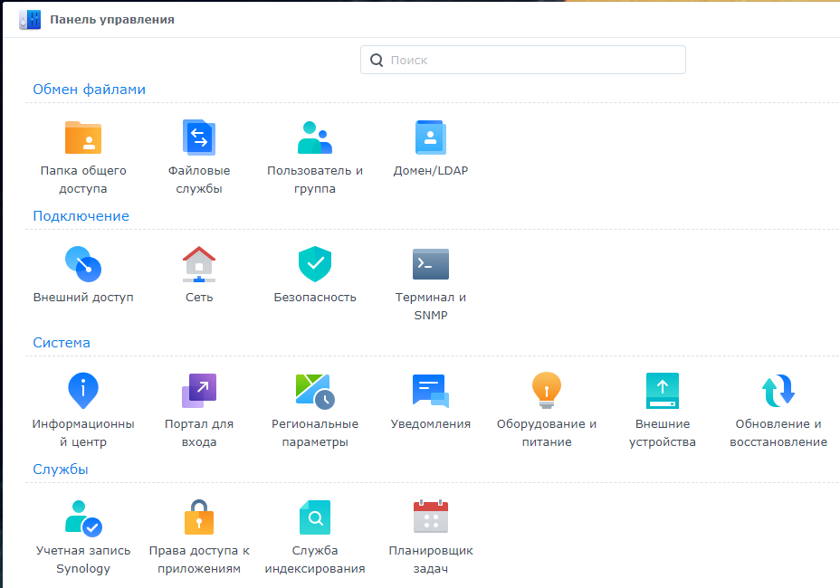Image resolution: width=840 pixels, height=588 pixels.
Task: Open Файловые службы icon
Action: (199, 138)
